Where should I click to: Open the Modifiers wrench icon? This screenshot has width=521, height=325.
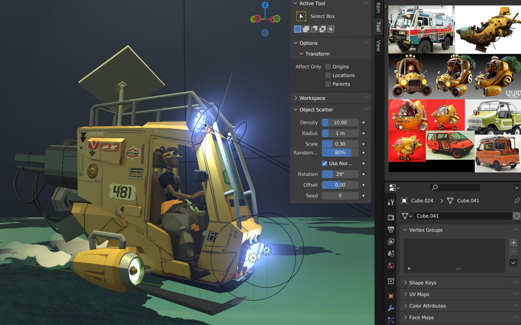click(391, 308)
